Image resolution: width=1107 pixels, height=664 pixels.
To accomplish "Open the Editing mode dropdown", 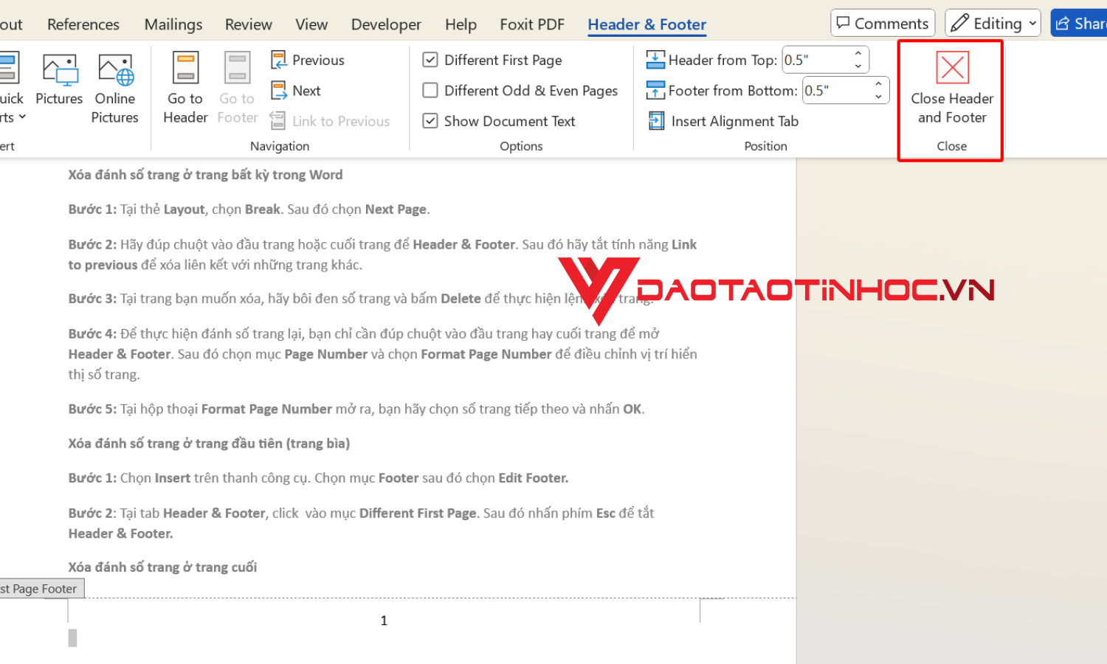I will (992, 23).
